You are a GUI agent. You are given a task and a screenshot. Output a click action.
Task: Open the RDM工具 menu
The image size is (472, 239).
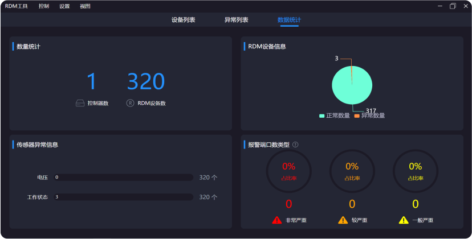point(17,6)
